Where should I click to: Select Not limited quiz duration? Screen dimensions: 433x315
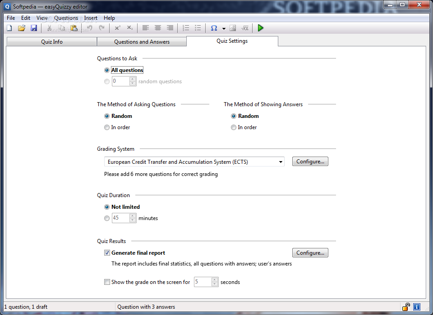coord(106,207)
